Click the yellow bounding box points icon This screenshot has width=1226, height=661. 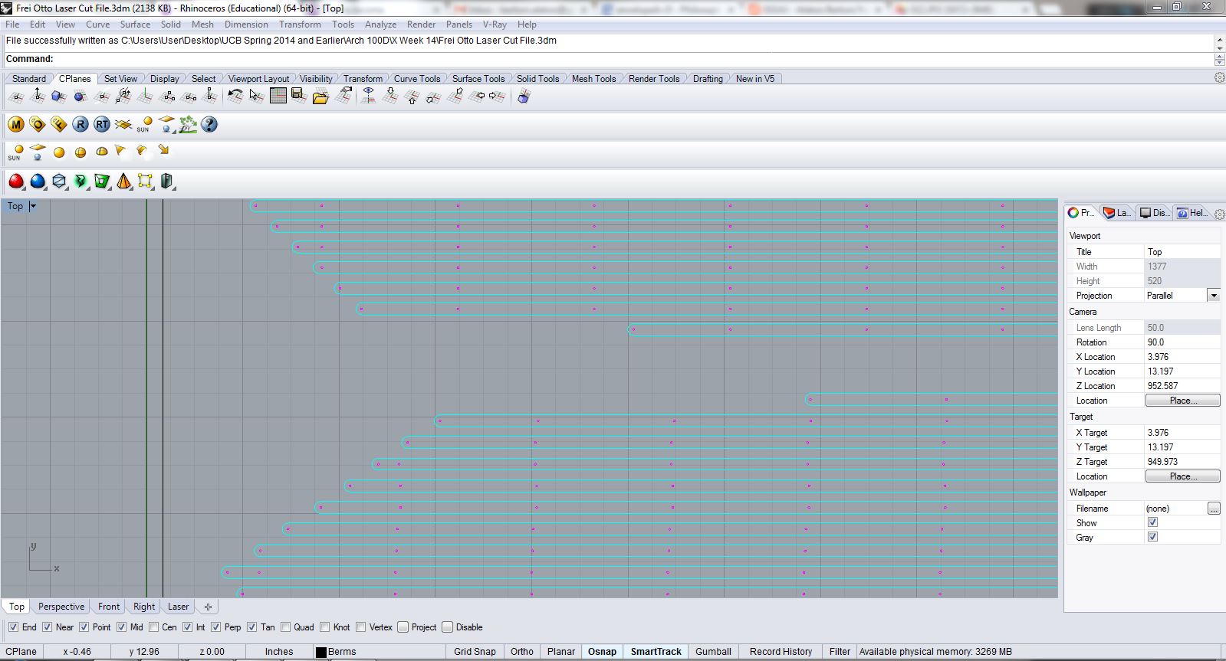point(145,182)
